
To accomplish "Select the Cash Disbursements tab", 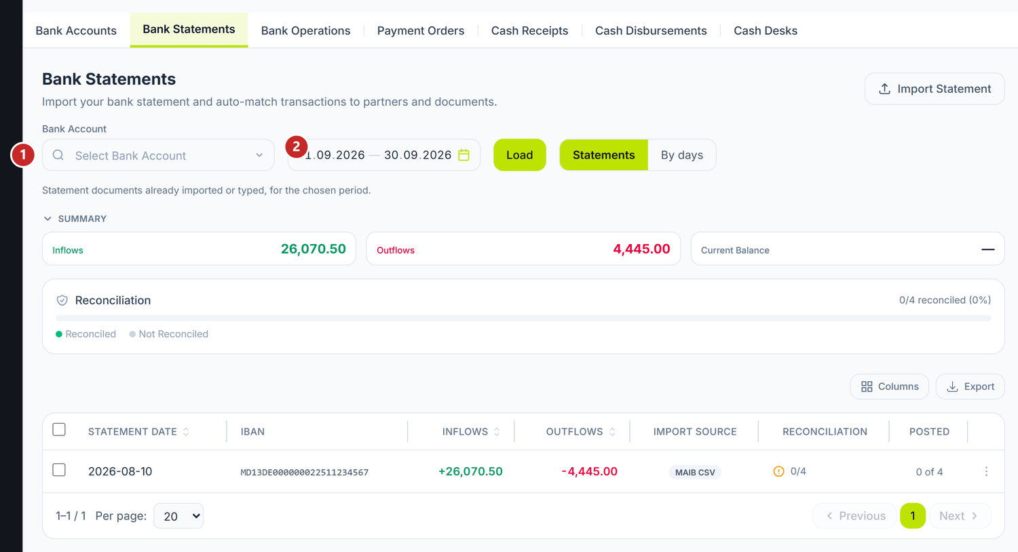I will pyautogui.click(x=651, y=31).
